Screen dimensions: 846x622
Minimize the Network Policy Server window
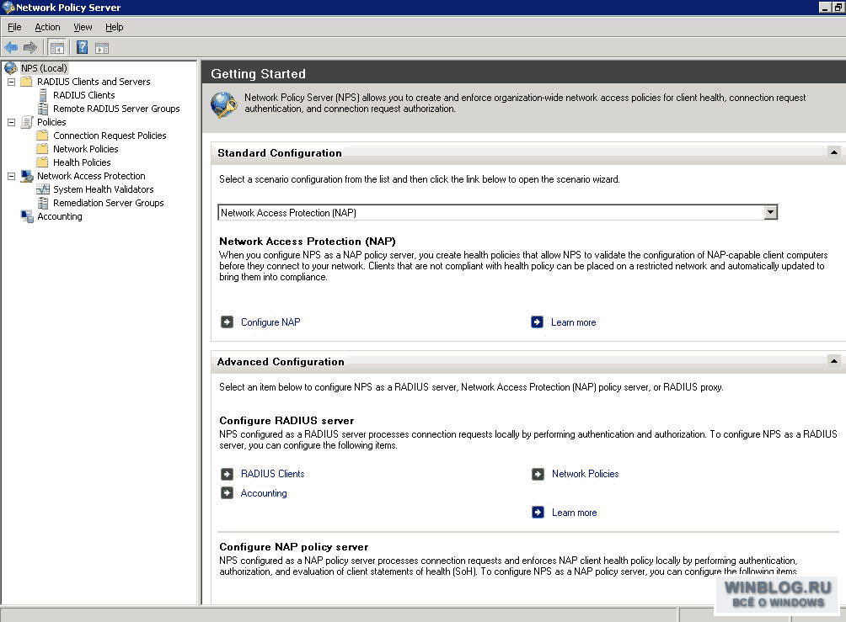point(825,7)
